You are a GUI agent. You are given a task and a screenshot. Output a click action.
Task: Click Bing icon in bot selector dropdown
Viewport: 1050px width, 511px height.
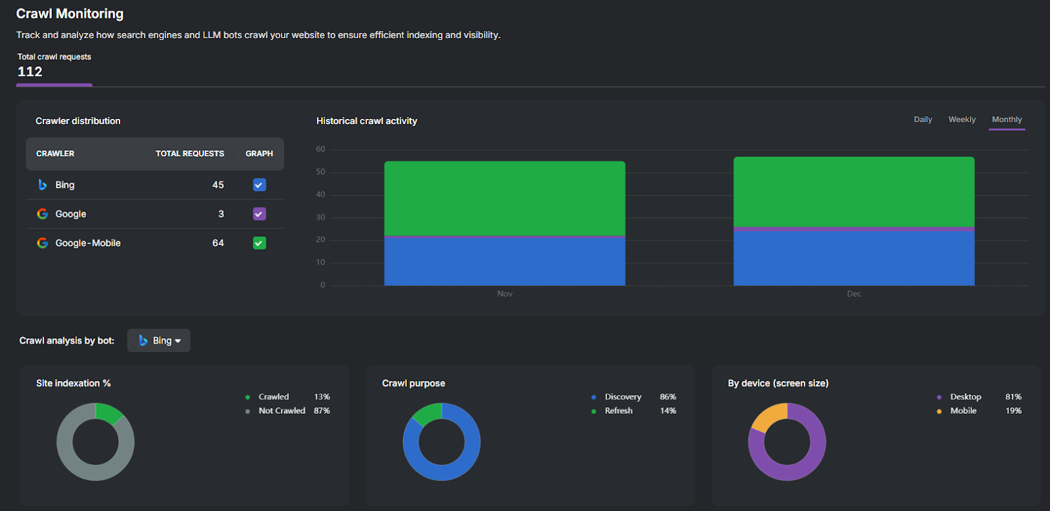[x=143, y=340]
